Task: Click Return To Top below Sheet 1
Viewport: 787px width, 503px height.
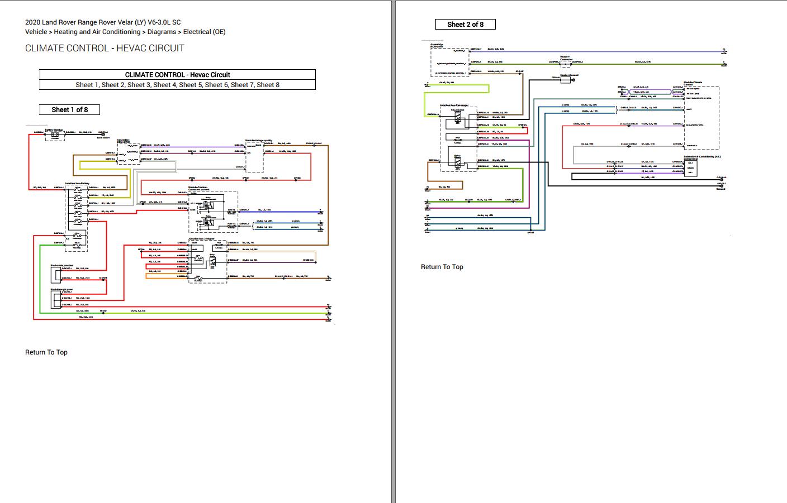Action: click(46, 352)
